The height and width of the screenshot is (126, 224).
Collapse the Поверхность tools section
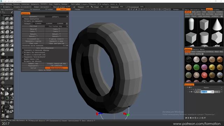1,15
